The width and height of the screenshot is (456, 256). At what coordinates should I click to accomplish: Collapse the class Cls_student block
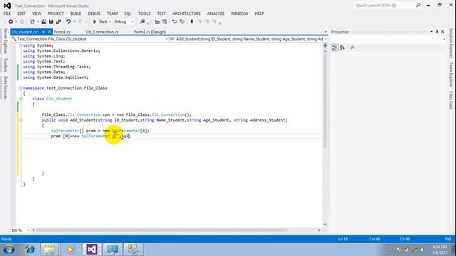[x=21, y=99]
